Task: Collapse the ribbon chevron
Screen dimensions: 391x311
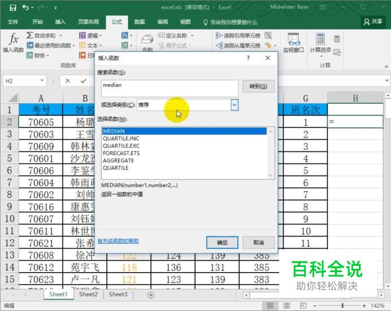Action: (386, 67)
